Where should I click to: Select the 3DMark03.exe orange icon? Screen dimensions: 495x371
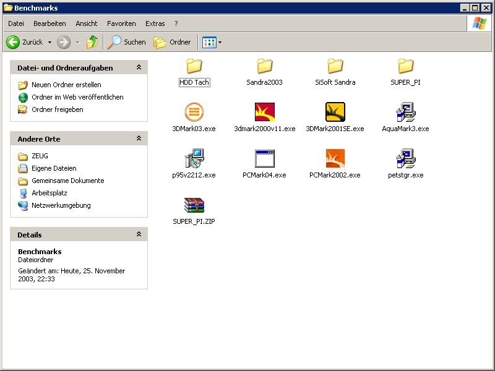tap(194, 112)
